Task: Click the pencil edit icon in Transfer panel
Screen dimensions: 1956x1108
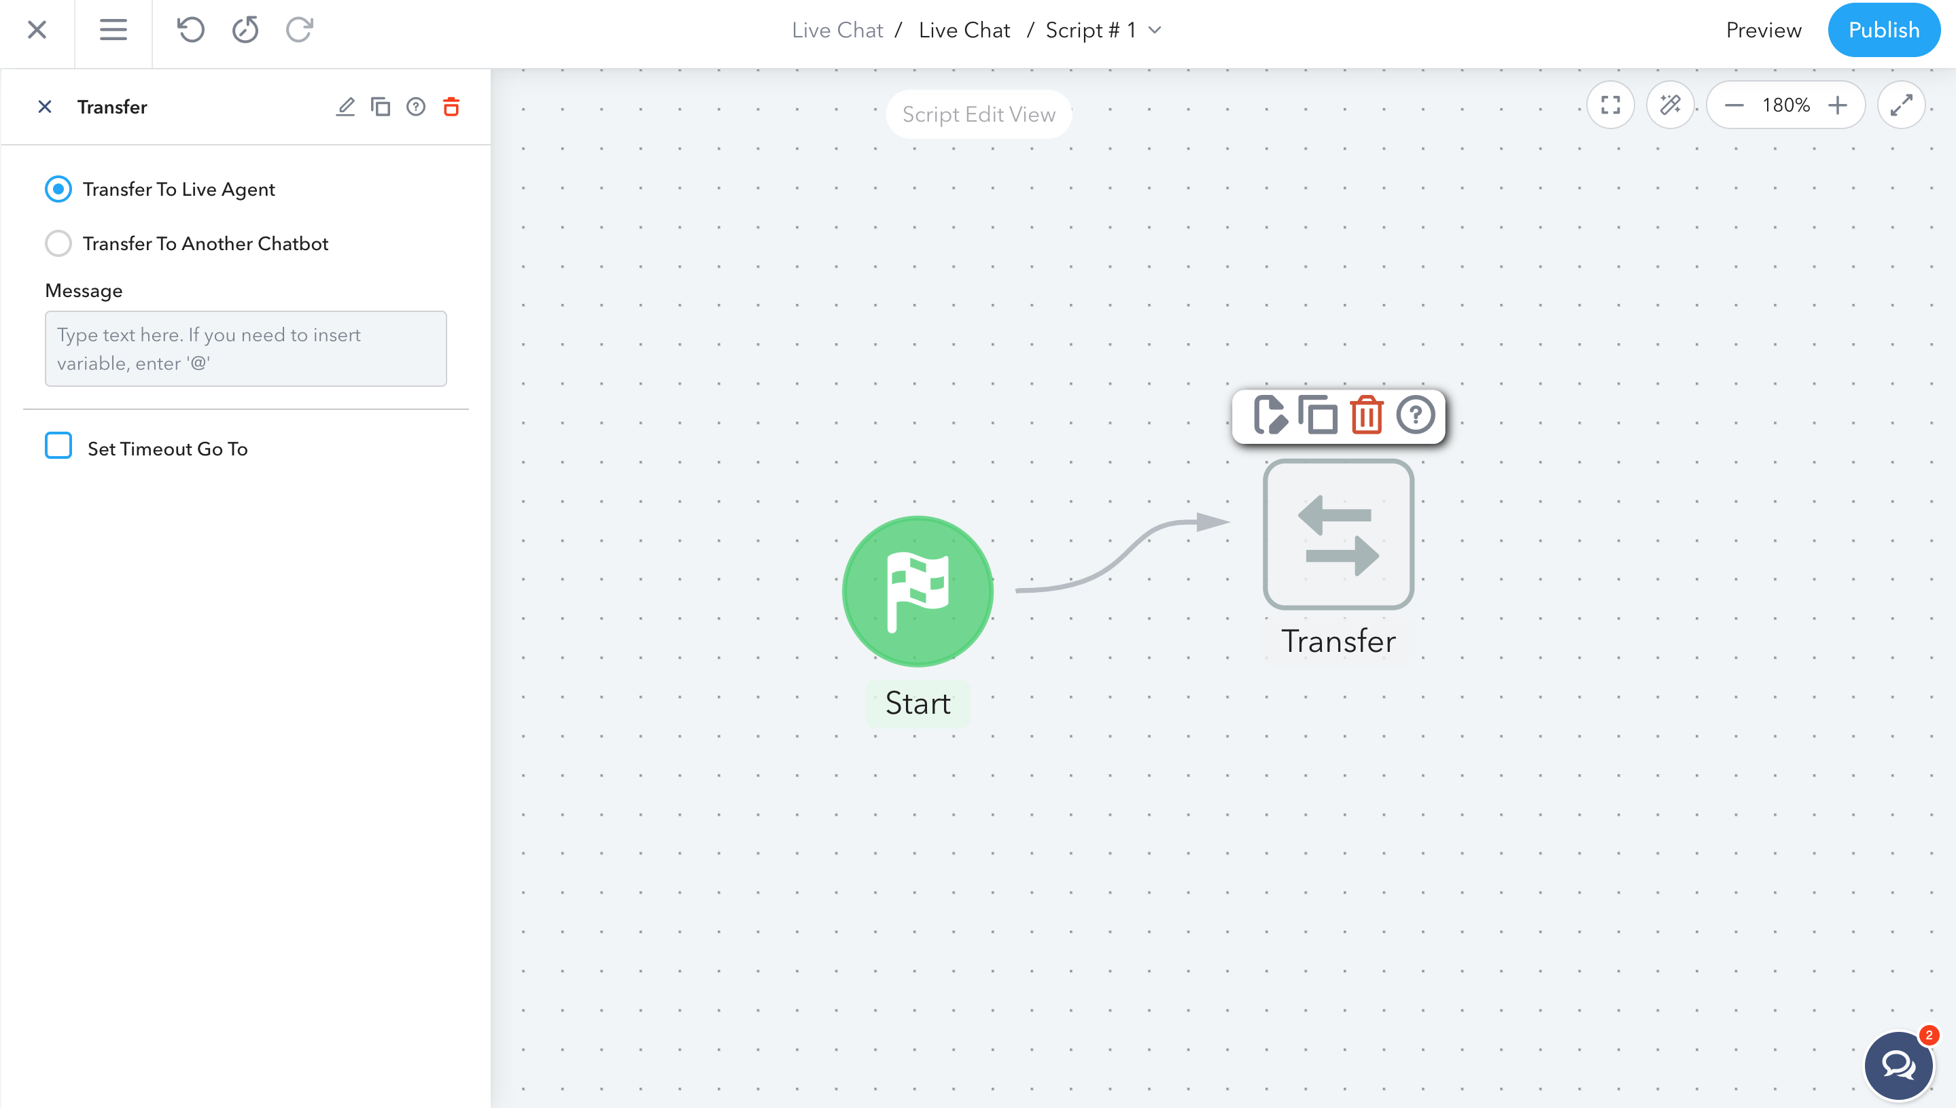Action: [x=344, y=106]
